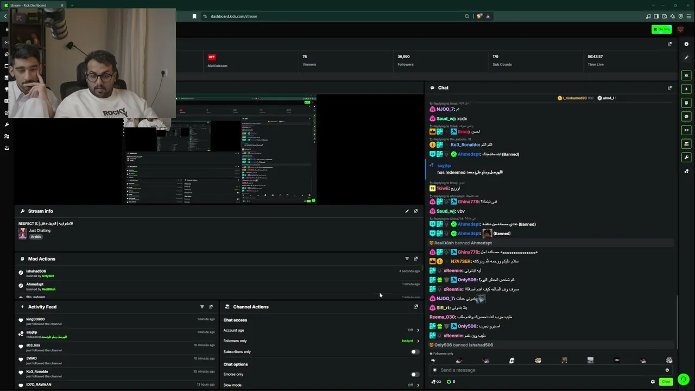Image resolution: width=695 pixels, height=391 pixels.
Task: Open the support headset bubble
Action: tap(684, 380)
